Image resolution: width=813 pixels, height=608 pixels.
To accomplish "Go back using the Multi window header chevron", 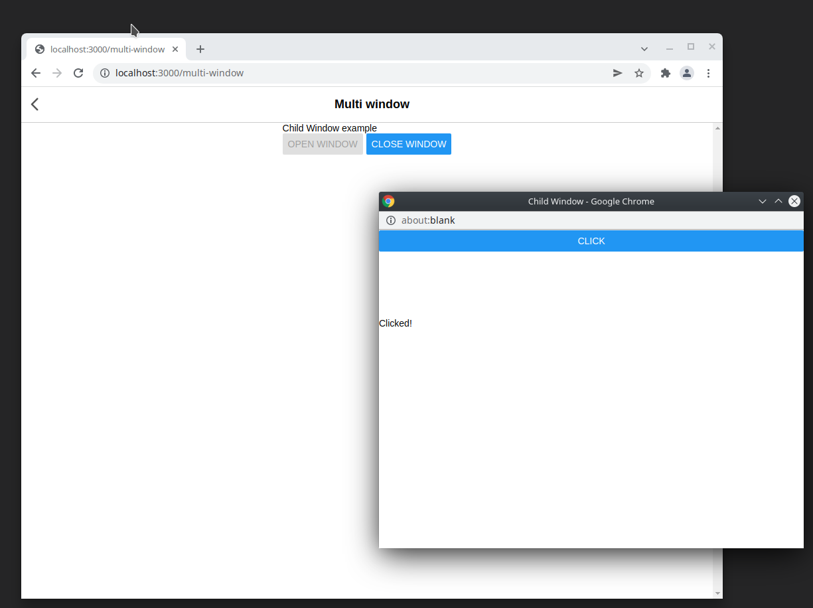I will 35,104.
